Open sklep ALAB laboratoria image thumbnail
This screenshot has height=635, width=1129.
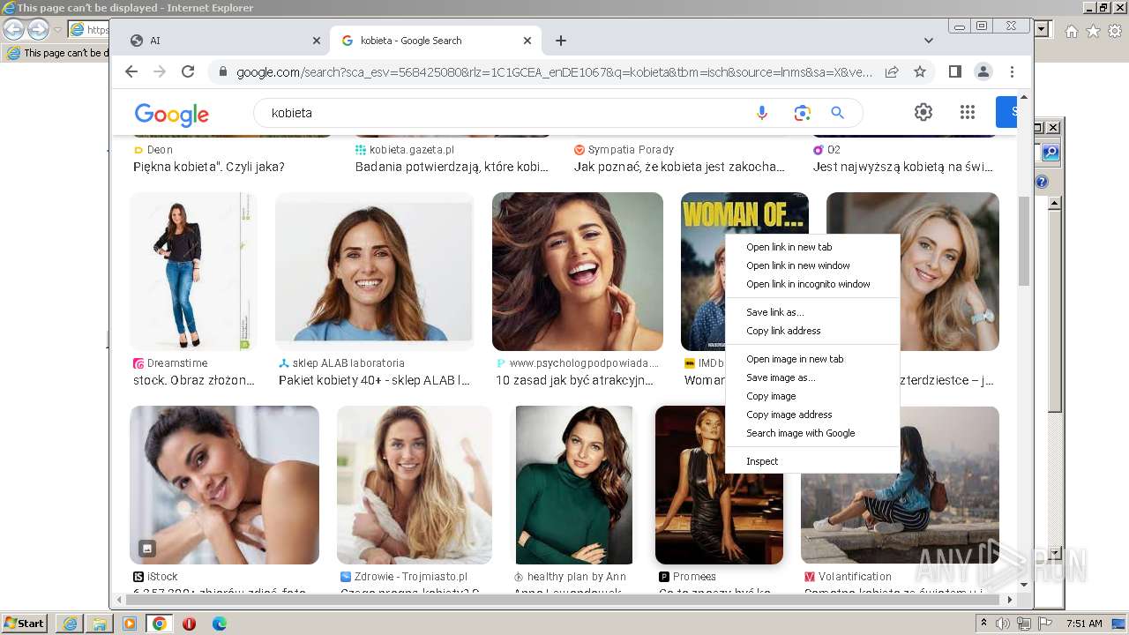tap(374, 272)
